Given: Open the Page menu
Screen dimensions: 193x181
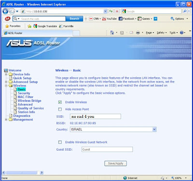Looking at the screenshot, I should 150,33.
